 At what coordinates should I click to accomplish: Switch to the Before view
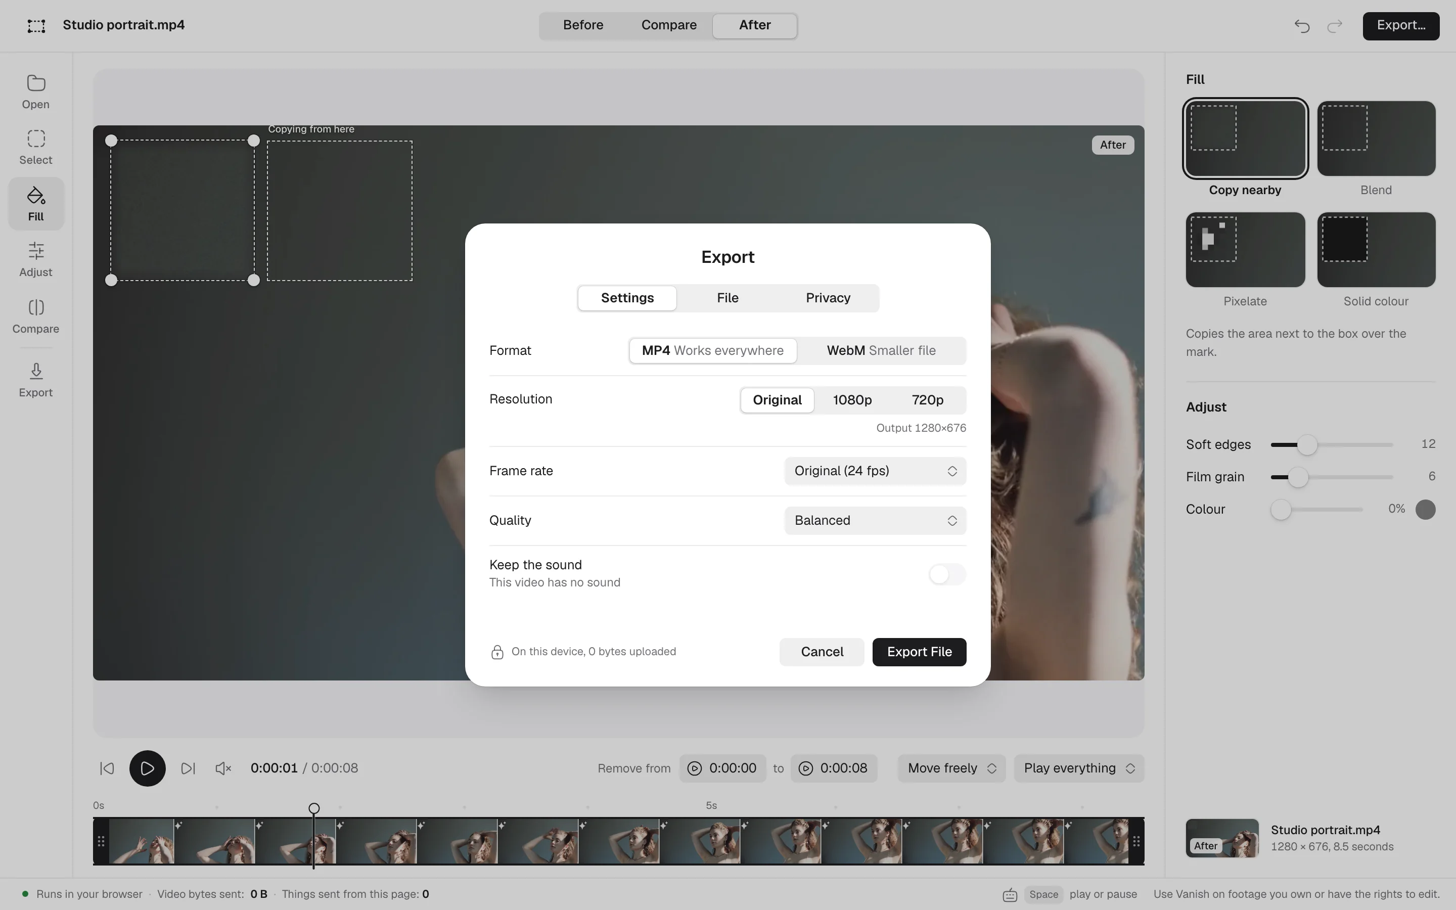[x=583, y=25]
